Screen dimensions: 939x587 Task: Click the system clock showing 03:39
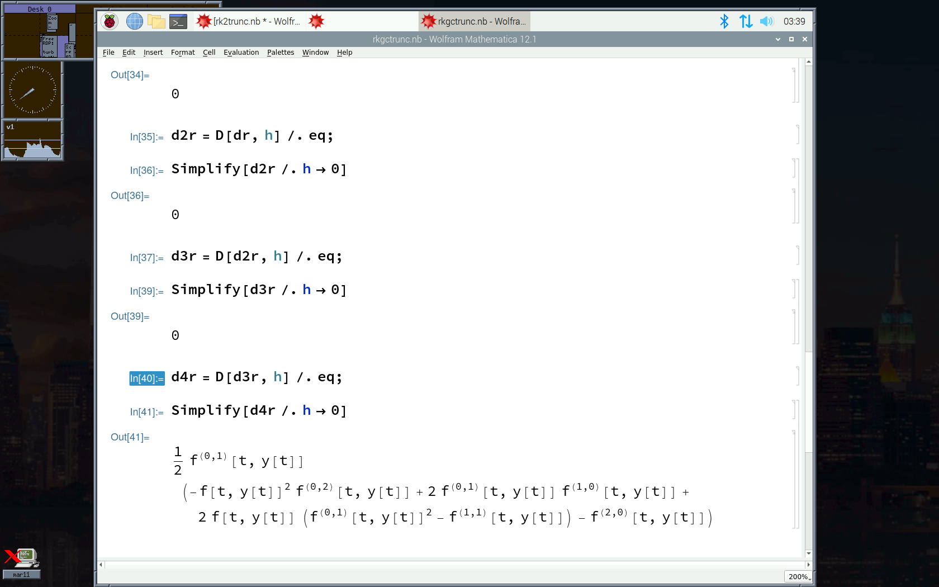tap(794, 21)
